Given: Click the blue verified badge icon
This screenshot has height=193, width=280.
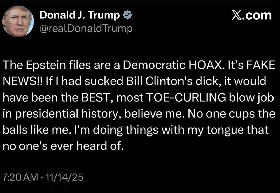Looking at the screenshot, I should click(x=127, y=16).
